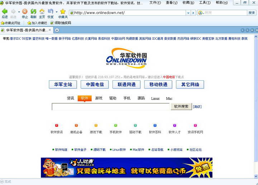Click the 联通网通 button
The width and height of the screenshot is (258, 185).
point(126,84)
